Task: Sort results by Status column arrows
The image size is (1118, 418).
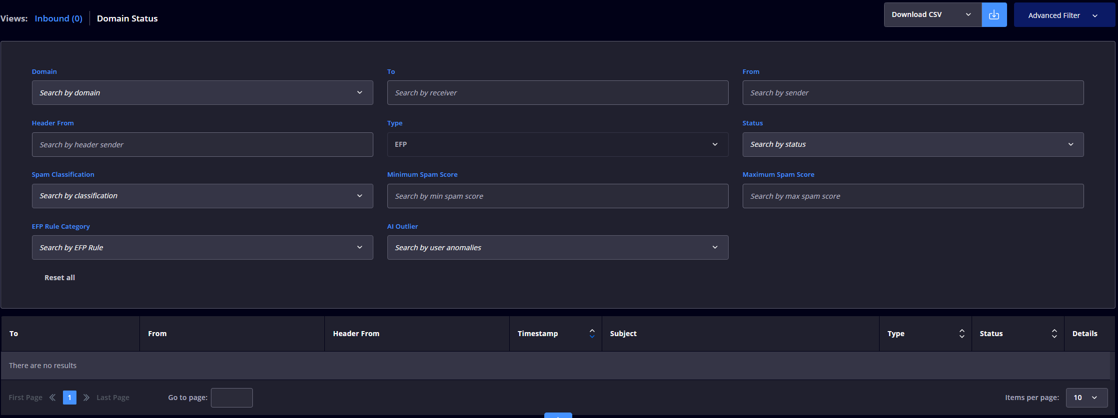Action: tap(1054, 334)
